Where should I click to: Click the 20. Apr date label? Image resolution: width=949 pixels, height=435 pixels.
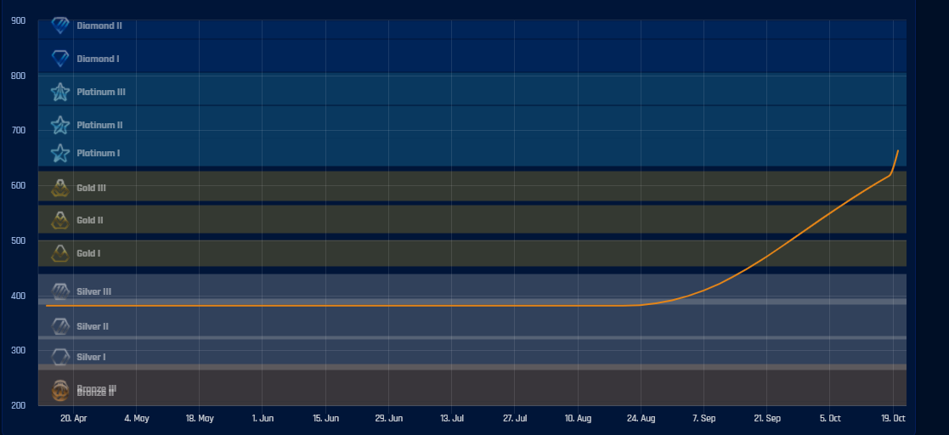pyautogui.click(x=74, y=419)
